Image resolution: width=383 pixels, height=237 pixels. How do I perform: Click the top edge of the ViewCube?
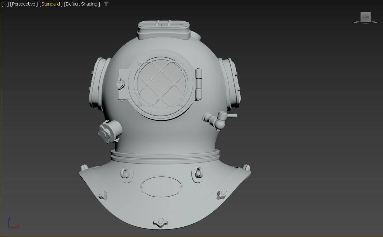tap(365, 12)
